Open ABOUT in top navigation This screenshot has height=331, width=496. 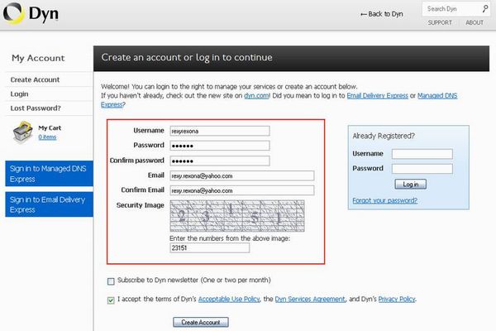(475, 22)
